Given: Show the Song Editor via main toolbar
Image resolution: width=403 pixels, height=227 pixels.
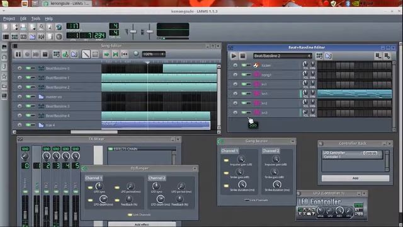Looking at the screenshot, I should 6,37.
